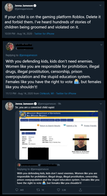Select the Name Search tab in registry image

point(24,120)
